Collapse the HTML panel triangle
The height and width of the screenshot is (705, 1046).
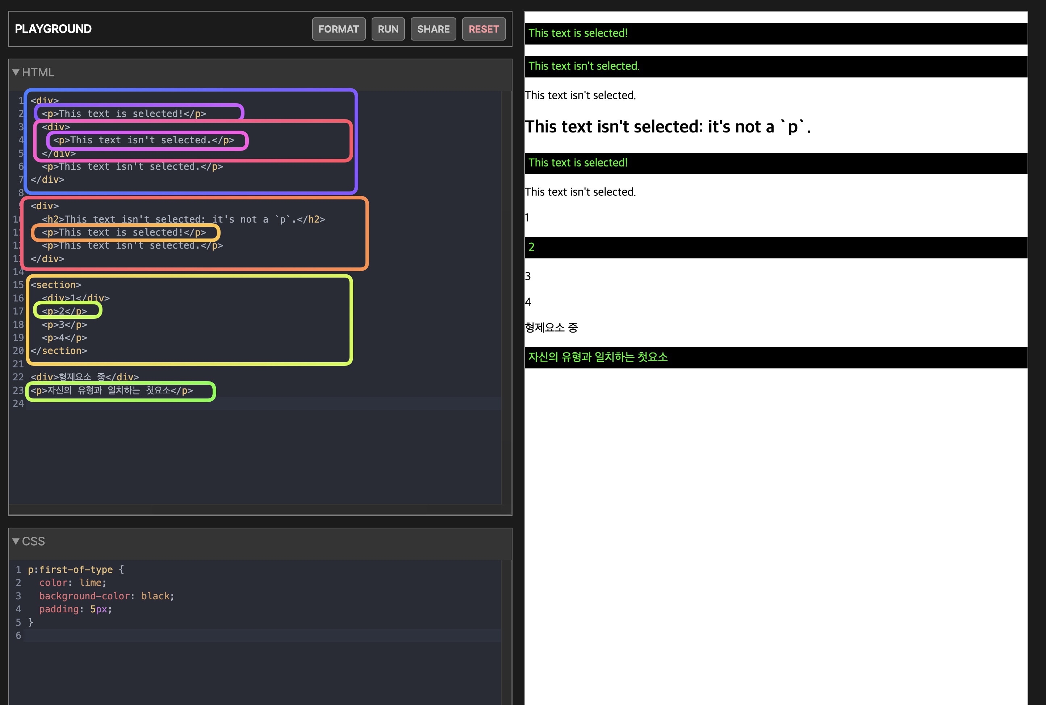[16, 72]
